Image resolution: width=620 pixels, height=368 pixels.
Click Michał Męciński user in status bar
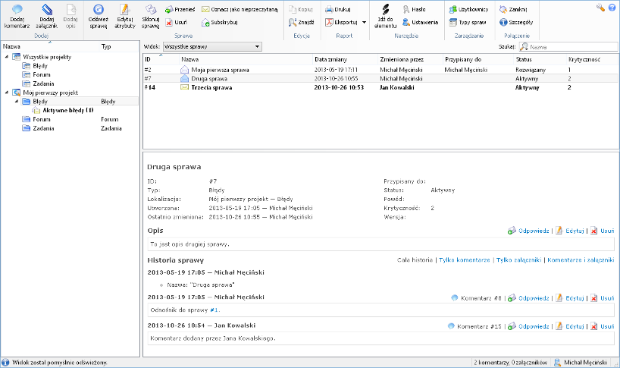(581, 363)
